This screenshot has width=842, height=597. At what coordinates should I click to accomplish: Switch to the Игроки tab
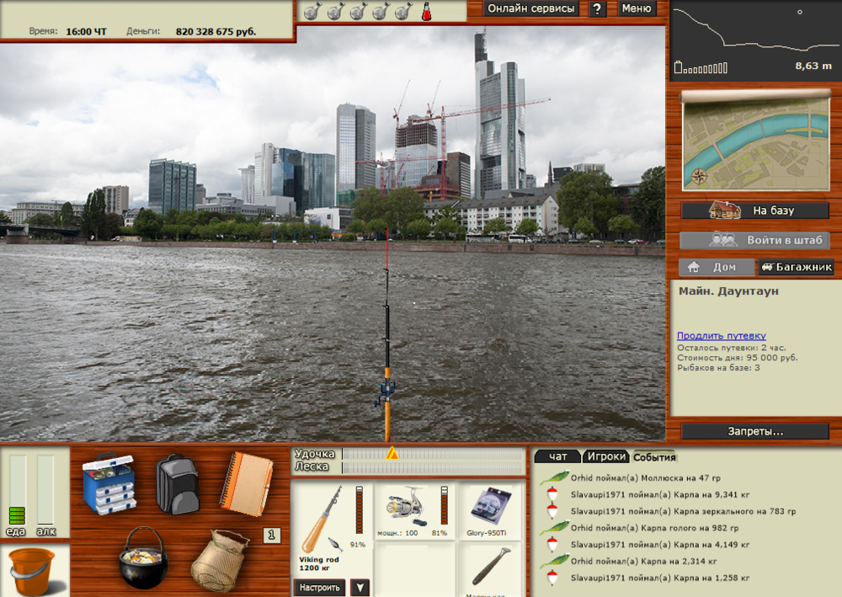tap(606, 456)
